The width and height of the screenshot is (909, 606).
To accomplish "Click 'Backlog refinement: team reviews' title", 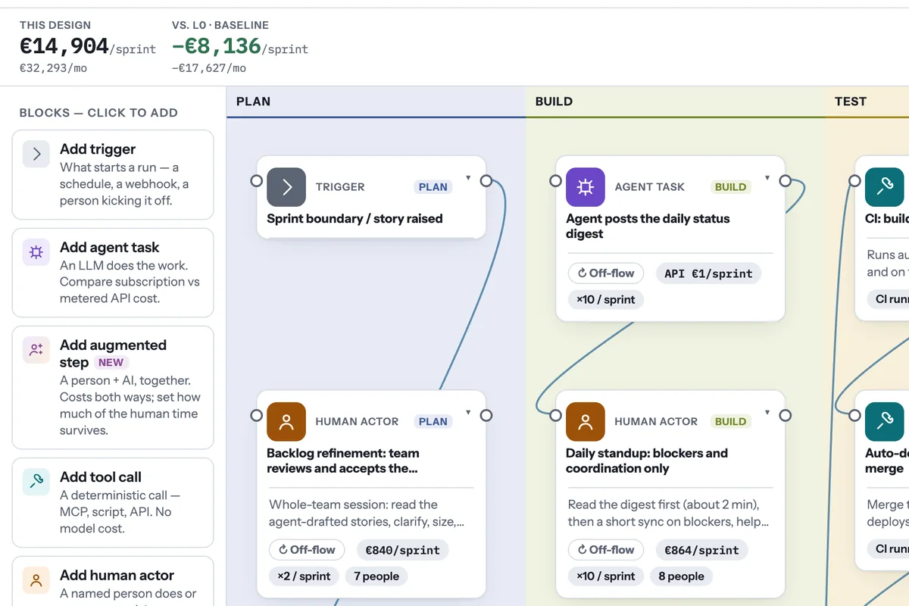I will coord(343,461).
